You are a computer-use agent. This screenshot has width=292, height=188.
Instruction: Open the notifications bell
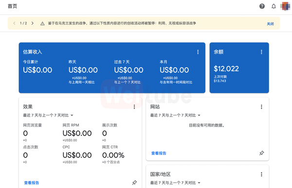click(x=274, y=6)
